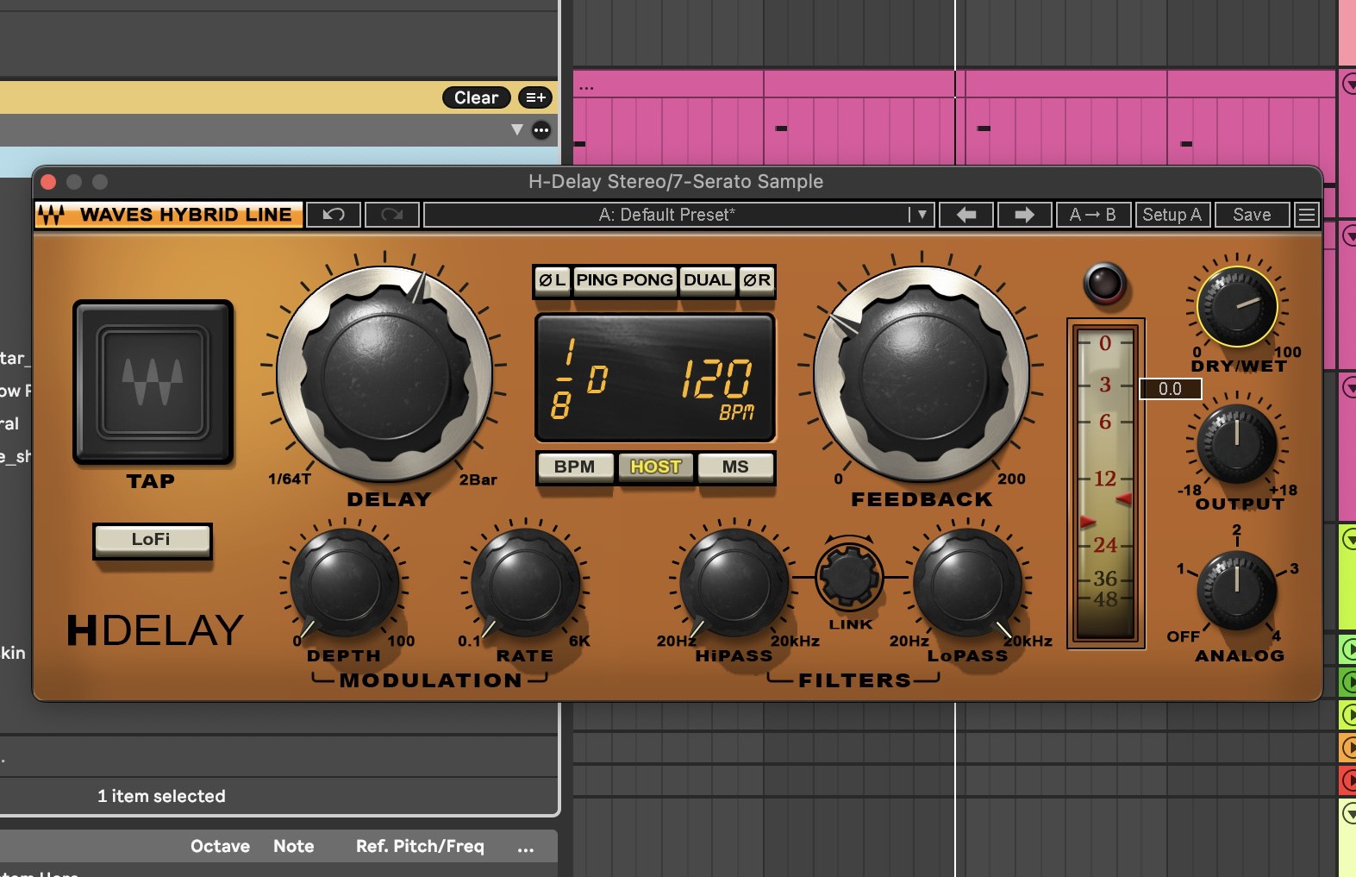This screenshot has width=1356, height=877.
Task: Click the redo arrow in plugin toolbar
Action: tap(392, 215)
